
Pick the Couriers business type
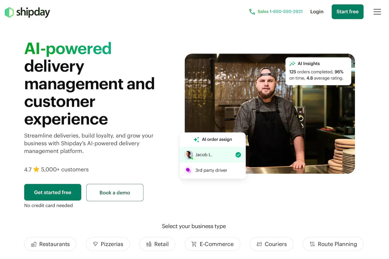271,244
